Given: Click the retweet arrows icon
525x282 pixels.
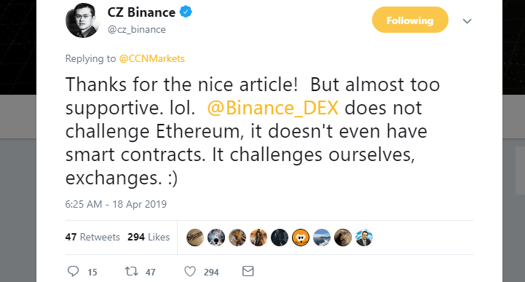Looking at the screenshot, I should point(131,271).
